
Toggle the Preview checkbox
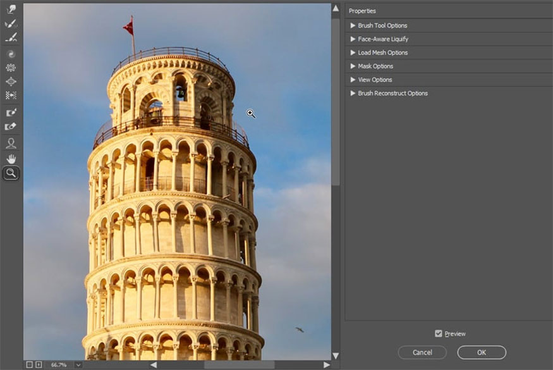tap(439, 333)
